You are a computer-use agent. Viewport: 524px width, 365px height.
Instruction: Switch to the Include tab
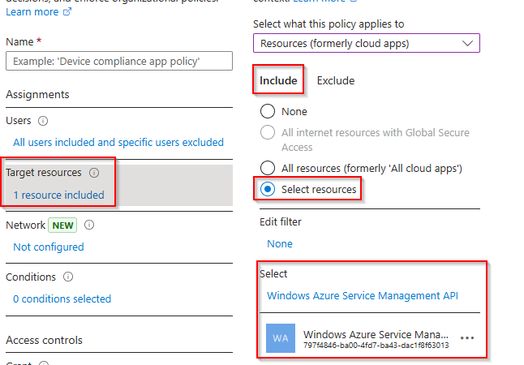pos(278,80)
